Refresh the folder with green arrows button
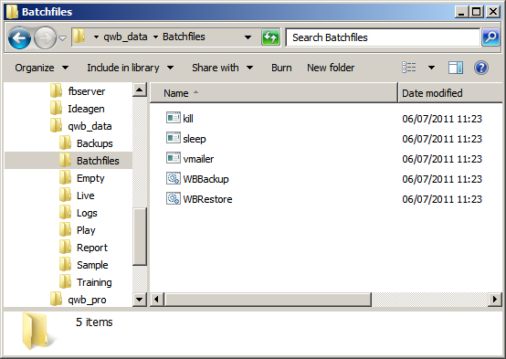 point(270,37)
